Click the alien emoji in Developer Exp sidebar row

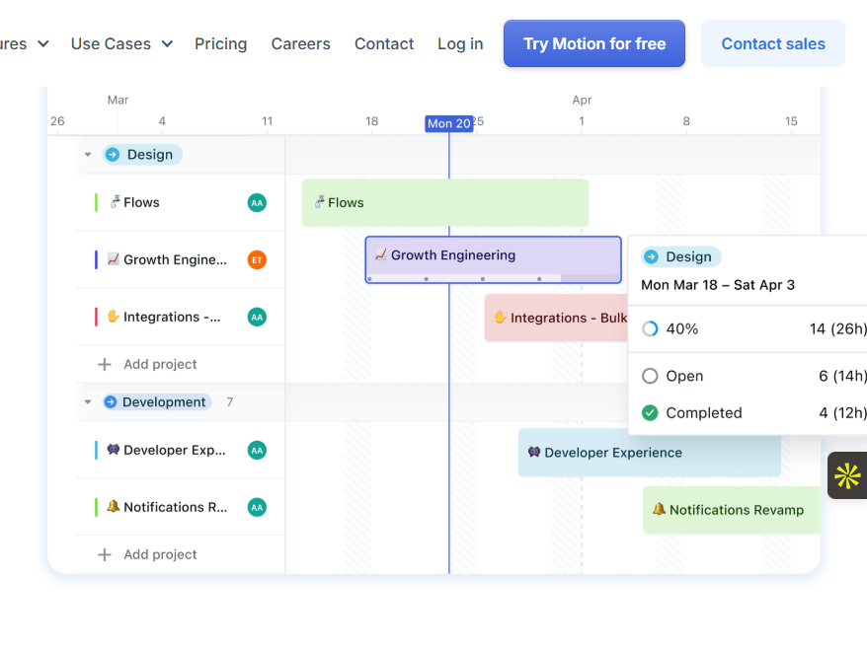pos(114,450)
